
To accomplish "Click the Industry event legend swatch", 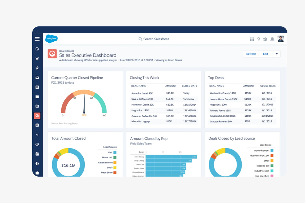I will pyautogui.click(x=272, y=171).
